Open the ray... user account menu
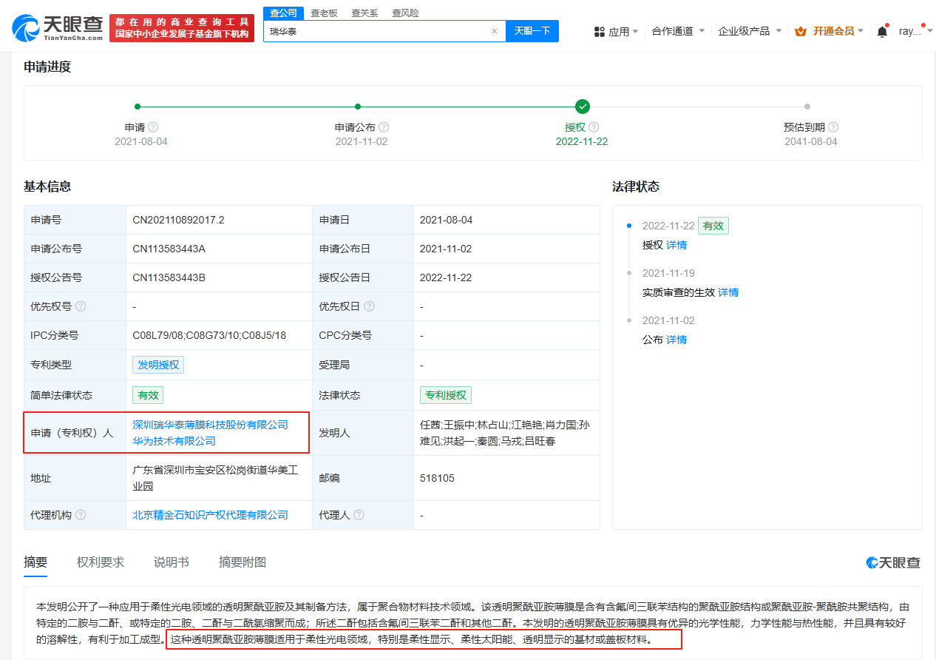936x660 pixels. 914,31
